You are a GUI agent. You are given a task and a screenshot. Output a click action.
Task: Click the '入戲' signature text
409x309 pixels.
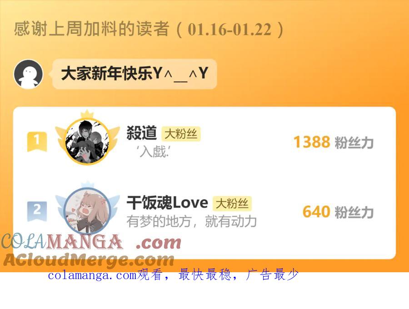click(154, 152)
